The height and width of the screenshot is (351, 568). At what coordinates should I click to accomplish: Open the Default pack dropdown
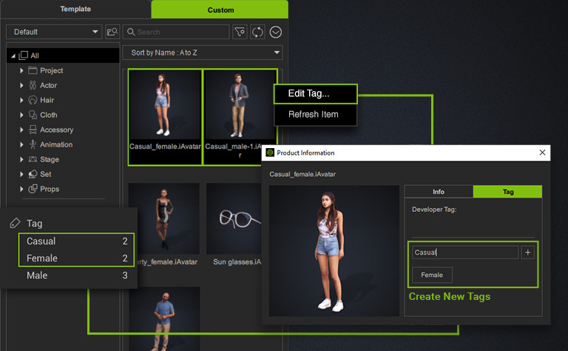click(54, 32)
